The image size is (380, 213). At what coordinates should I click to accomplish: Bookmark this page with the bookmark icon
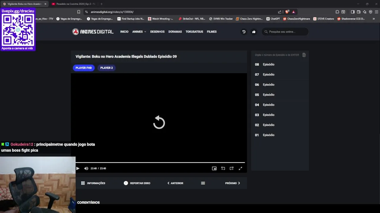pyautogui.click(x=79, y=12)
